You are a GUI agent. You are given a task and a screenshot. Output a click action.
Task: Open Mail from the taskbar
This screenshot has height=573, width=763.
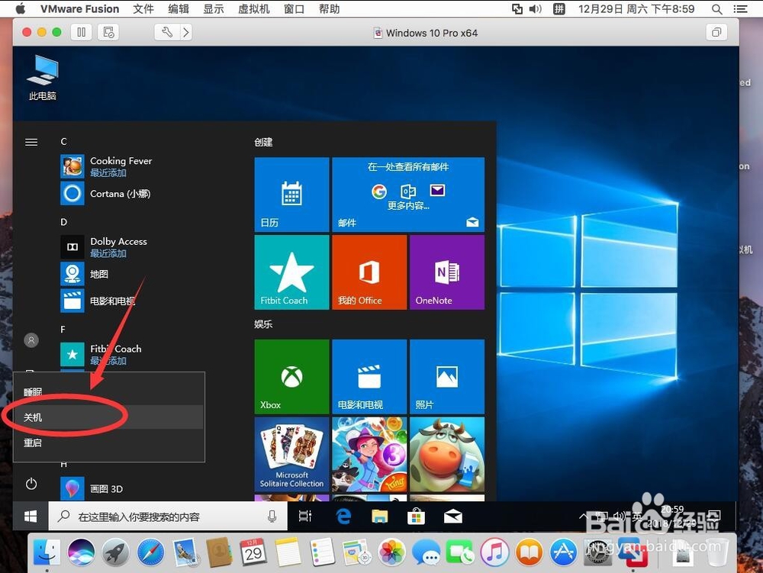click(452, 516)
